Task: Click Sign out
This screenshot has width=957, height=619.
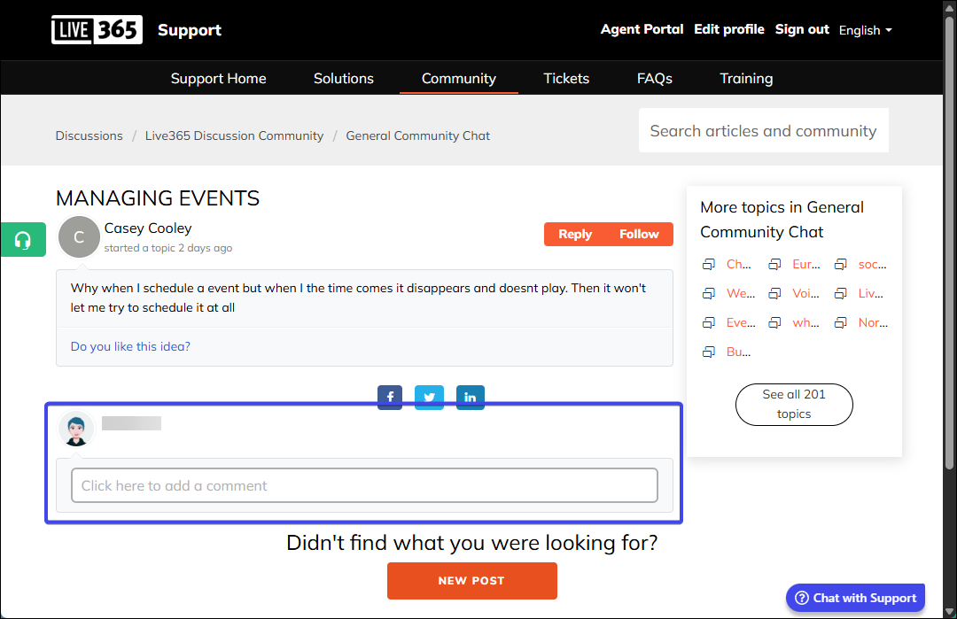Action: coord(802,29)
